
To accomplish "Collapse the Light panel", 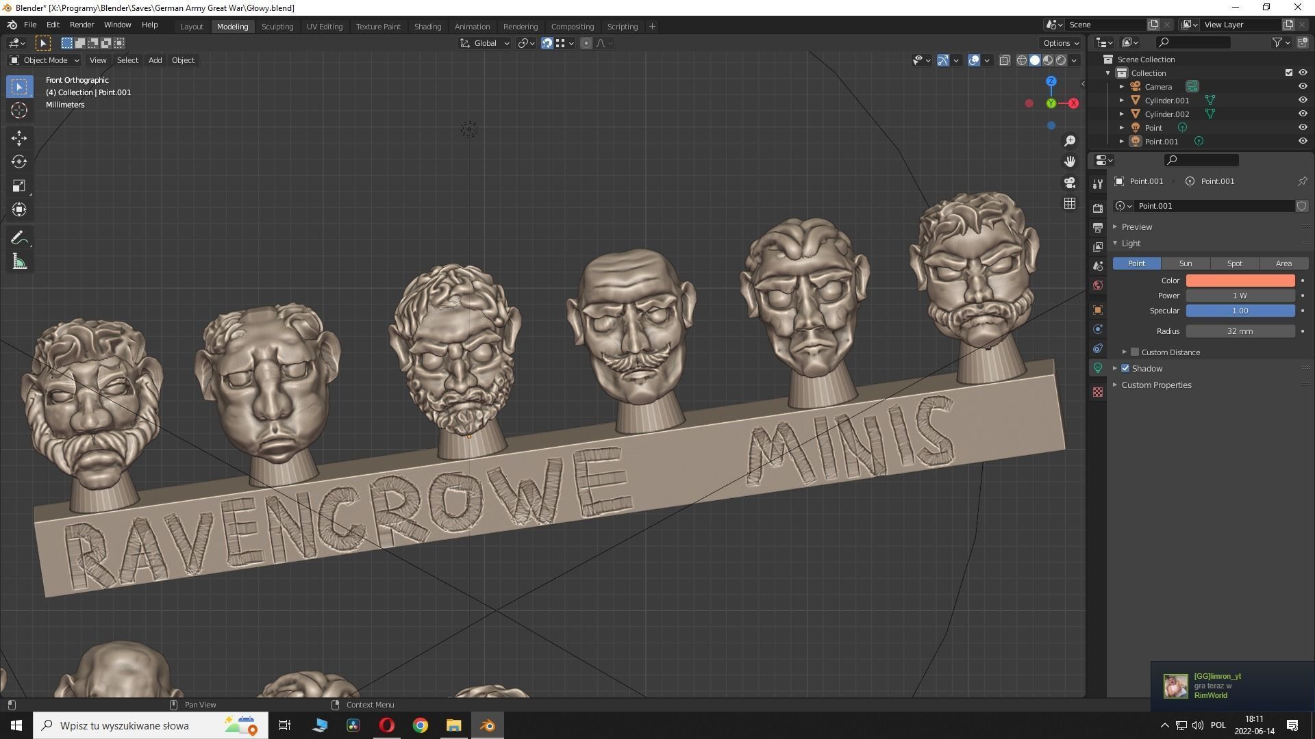I will (1131, 244).
